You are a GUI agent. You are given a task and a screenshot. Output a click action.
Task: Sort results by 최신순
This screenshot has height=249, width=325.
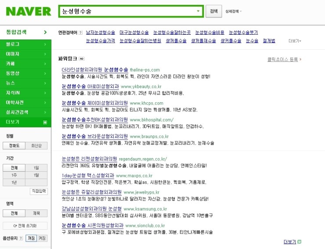tap(36, 145)
